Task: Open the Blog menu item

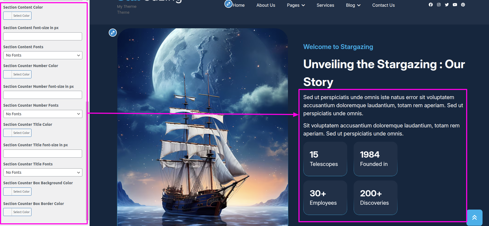Action: point(353,5)
